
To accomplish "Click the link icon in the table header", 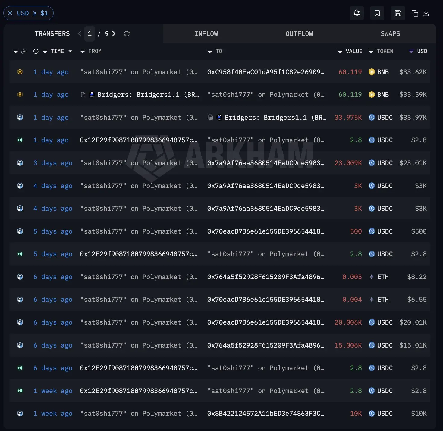I will click(24, 51).
